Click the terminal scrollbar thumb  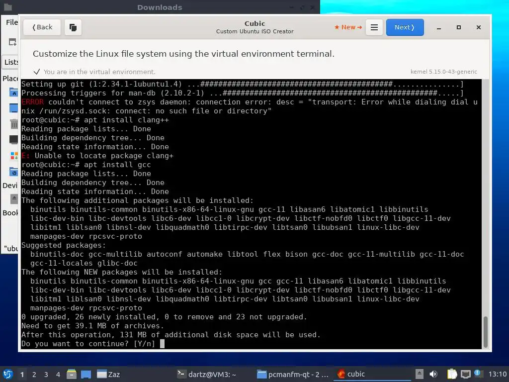tap(485, 331)
